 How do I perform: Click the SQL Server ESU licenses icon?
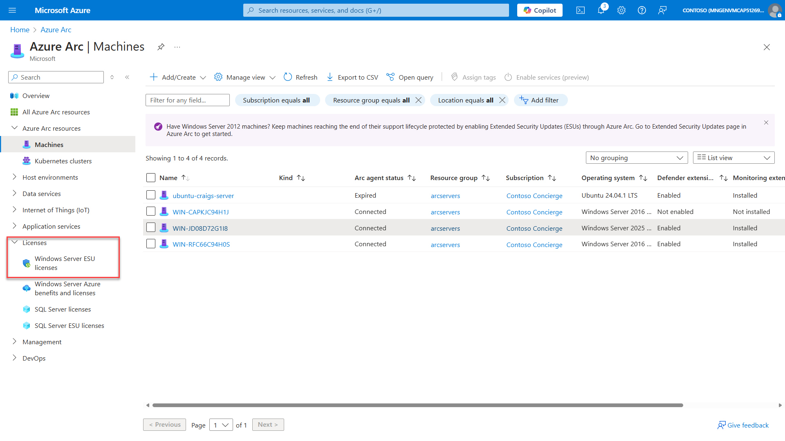click(x=25, y=325)
